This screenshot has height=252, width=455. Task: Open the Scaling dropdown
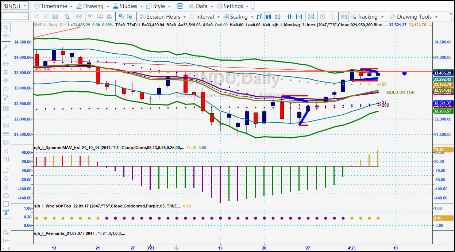[x=238, y=17]
